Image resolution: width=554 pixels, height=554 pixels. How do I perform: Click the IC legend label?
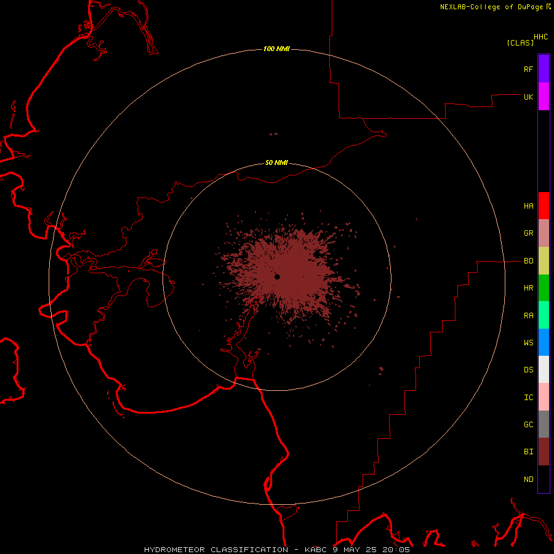(528, 398)
